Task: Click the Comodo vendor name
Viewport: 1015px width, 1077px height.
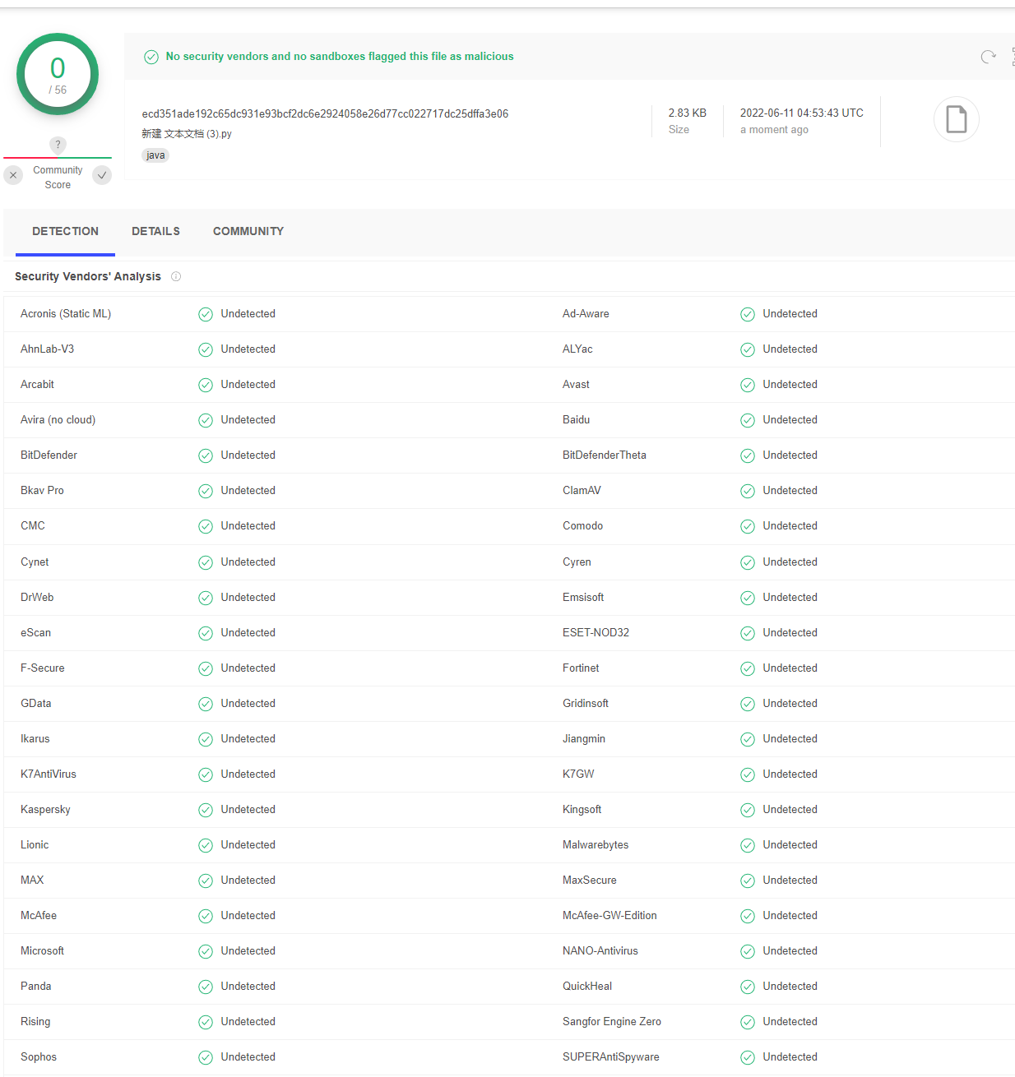Action: pyautogui.click(x=583, y=525)
